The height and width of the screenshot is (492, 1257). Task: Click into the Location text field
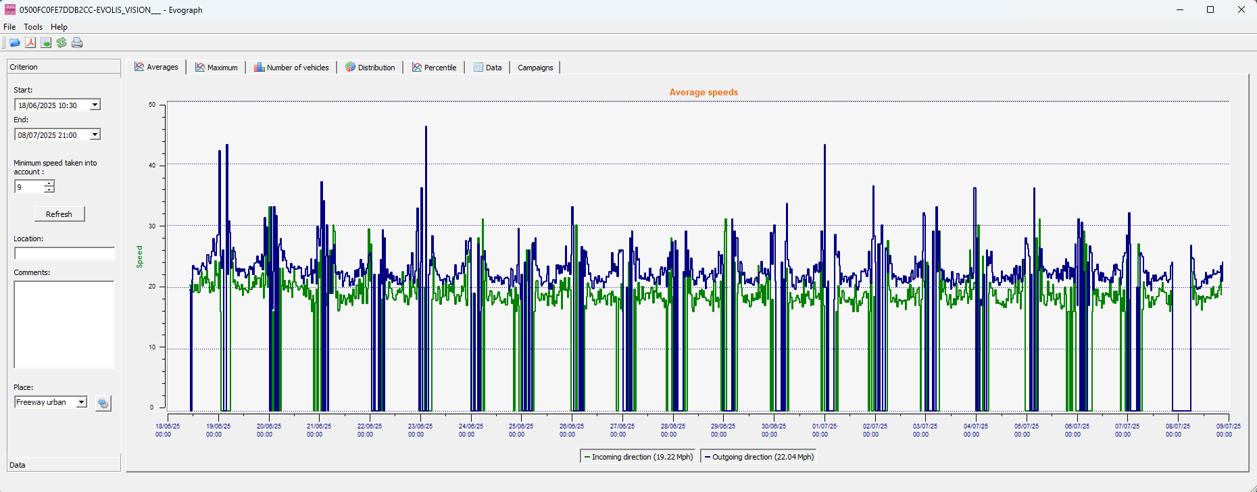[x=64, y=253]
